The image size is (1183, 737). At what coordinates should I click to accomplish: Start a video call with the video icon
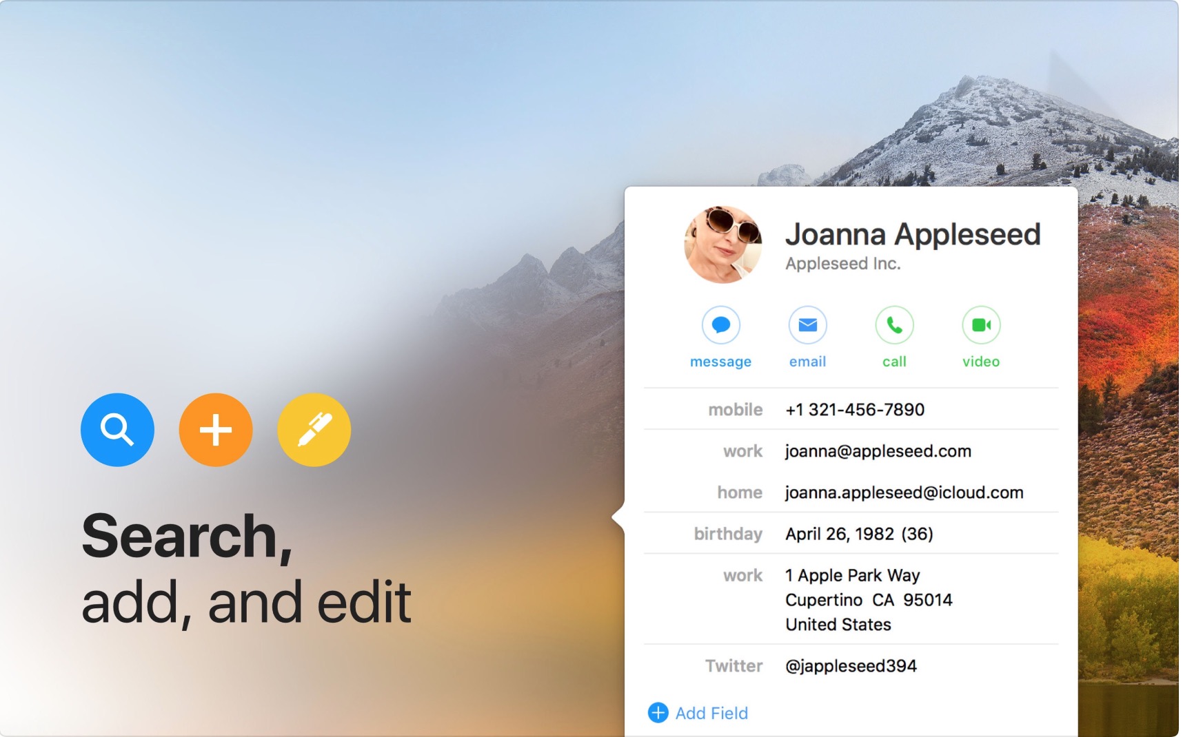click(981, 325)
